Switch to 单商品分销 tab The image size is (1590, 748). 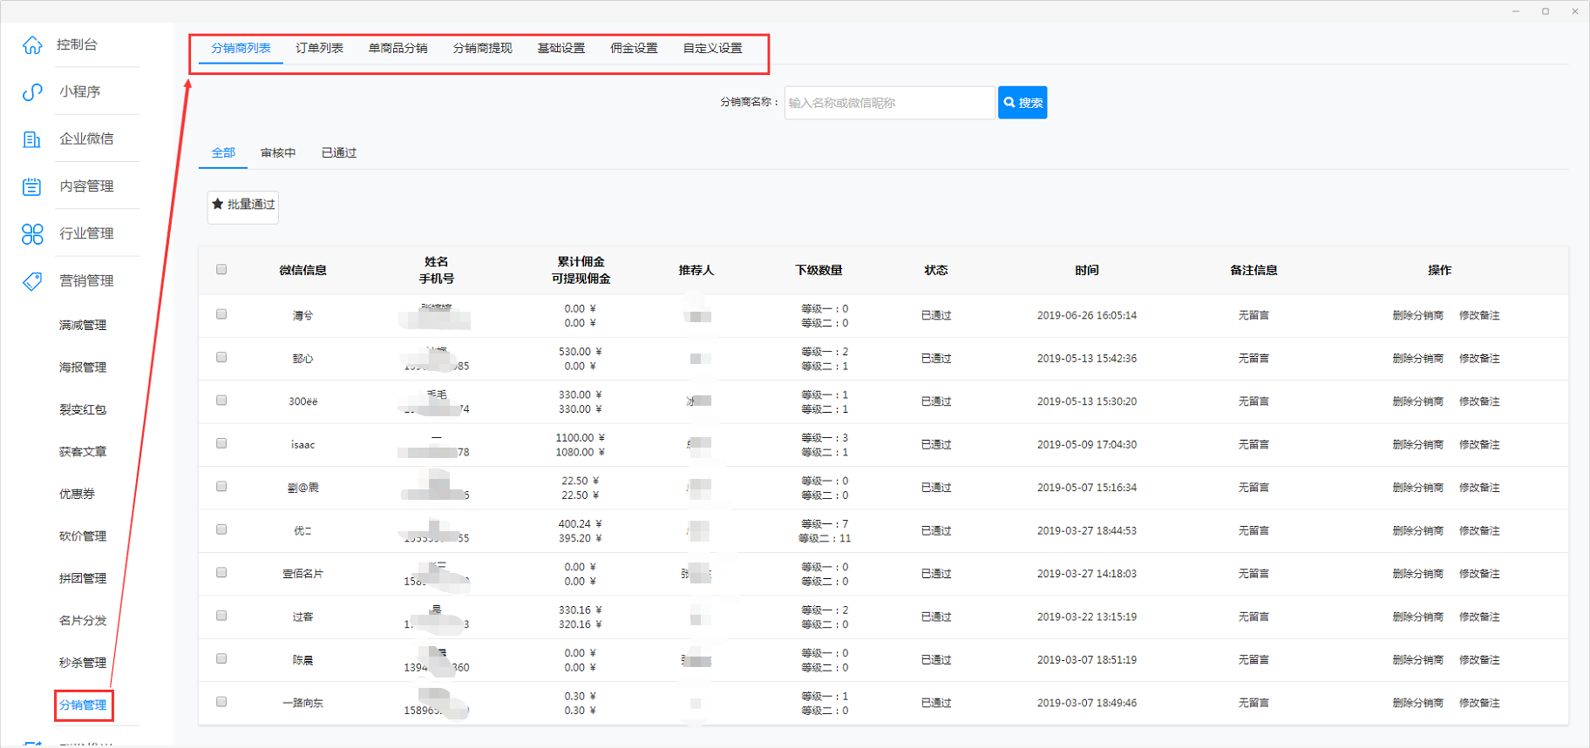pyautogui.click(x=397, y=48)
